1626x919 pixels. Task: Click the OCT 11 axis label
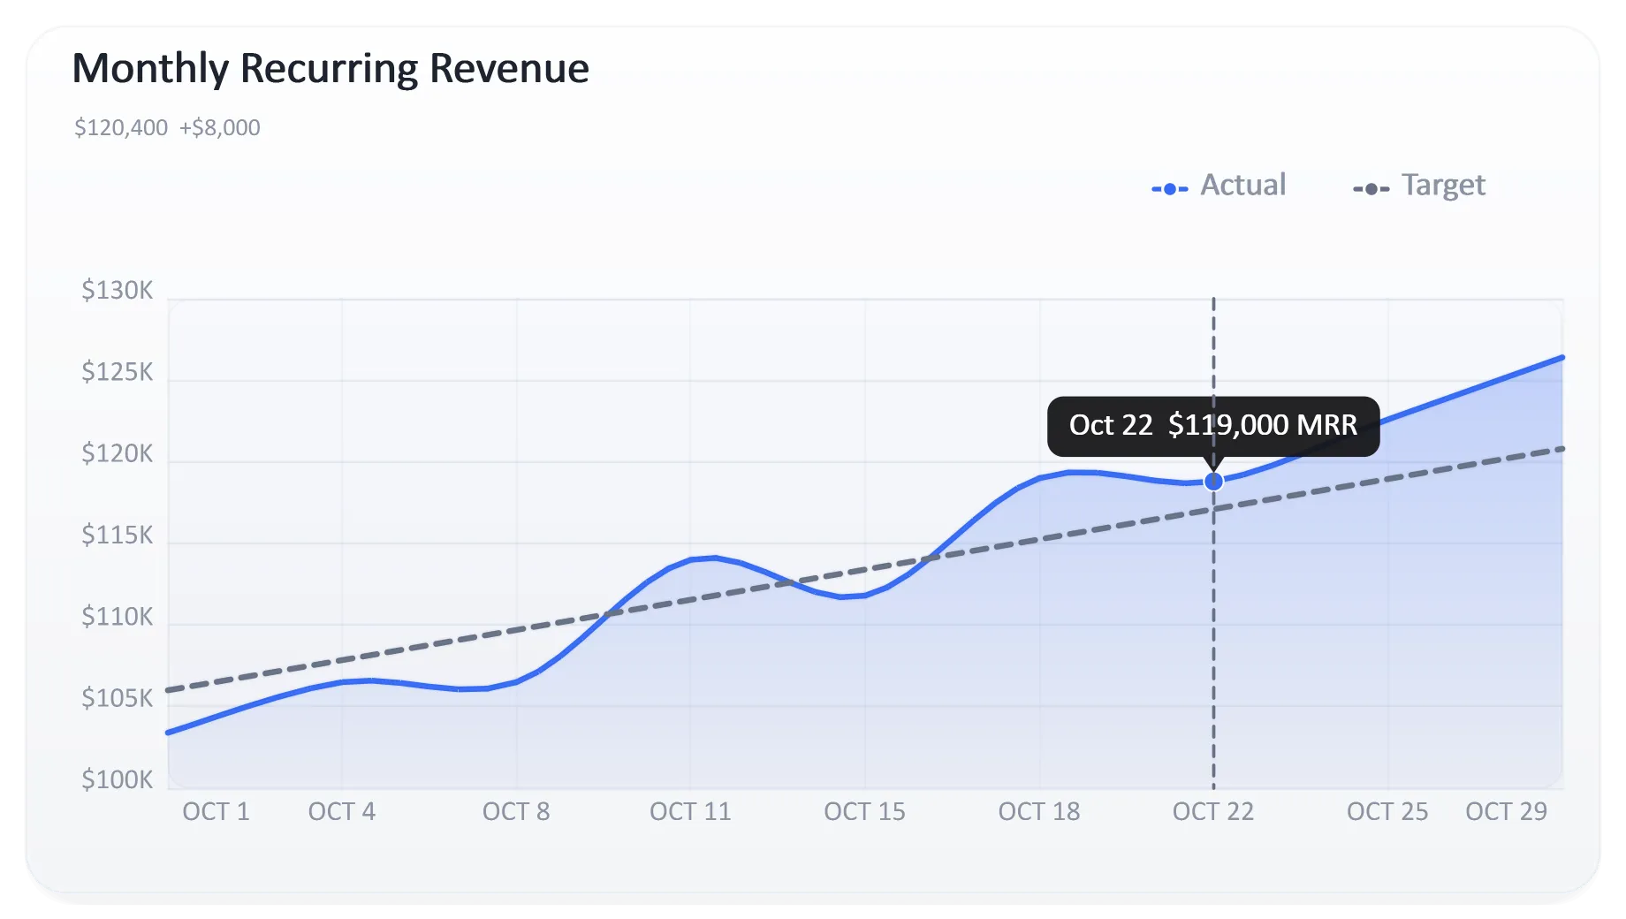tap(690, 811)
